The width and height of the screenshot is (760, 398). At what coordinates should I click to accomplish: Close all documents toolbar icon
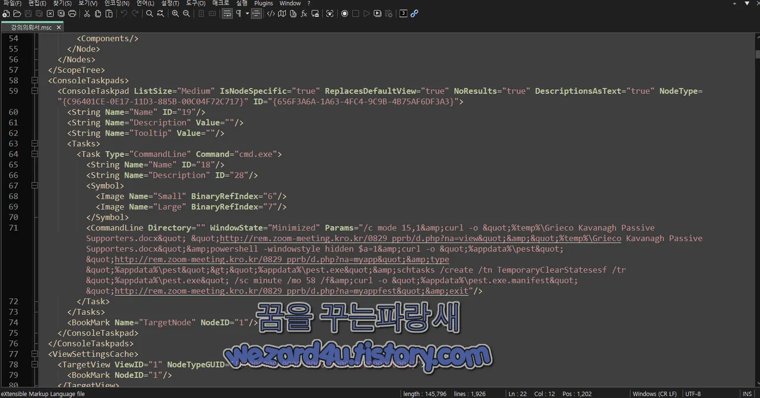click(x=61, y=13)
